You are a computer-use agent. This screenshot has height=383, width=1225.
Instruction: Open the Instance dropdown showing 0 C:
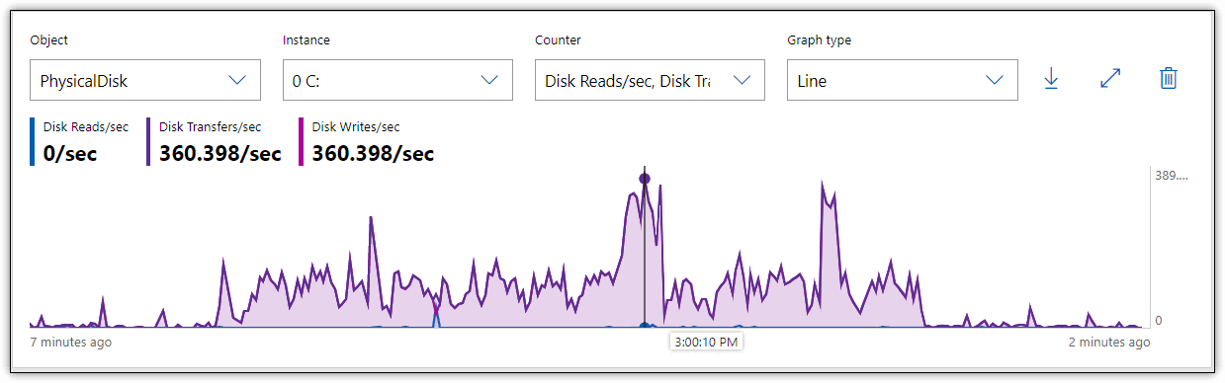click(x=397, y=80)
